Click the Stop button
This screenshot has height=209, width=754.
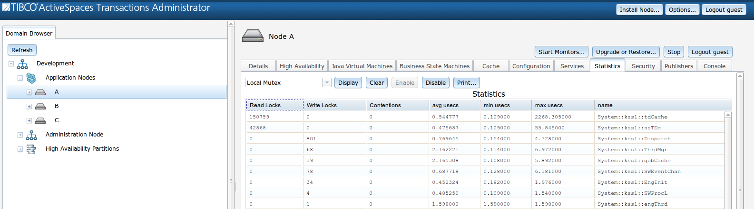tap(674, 52)
